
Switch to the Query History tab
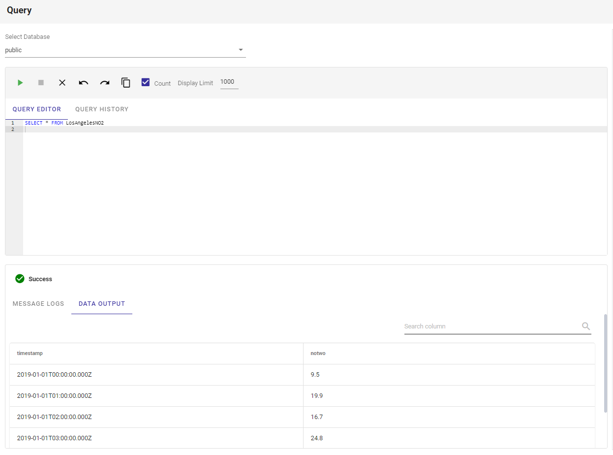(102, 109)
